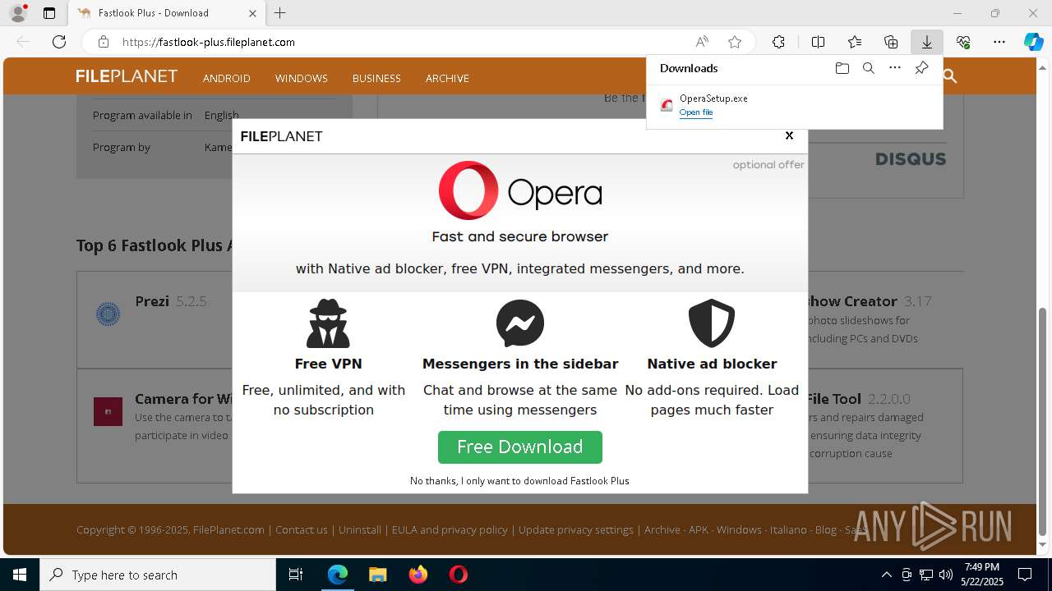1052x591 pixels.
Task: Open File Explorer from taskbar
Action: click(x=377, y=575)
